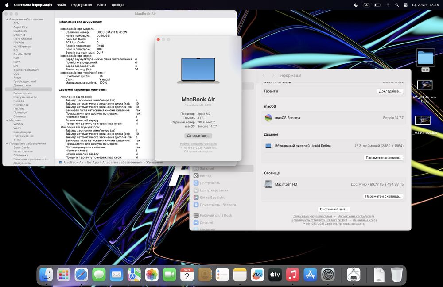443x287 pixels.
Task: Open the Wi-Fi menu bar icon
Action: click(x=388, y=5)
